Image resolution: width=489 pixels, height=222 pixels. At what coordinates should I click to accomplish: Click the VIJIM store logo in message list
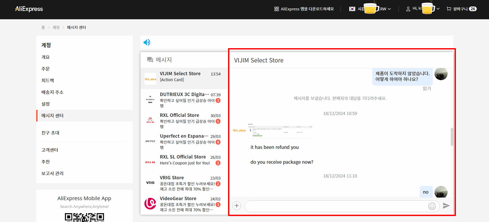coord(150,79)
